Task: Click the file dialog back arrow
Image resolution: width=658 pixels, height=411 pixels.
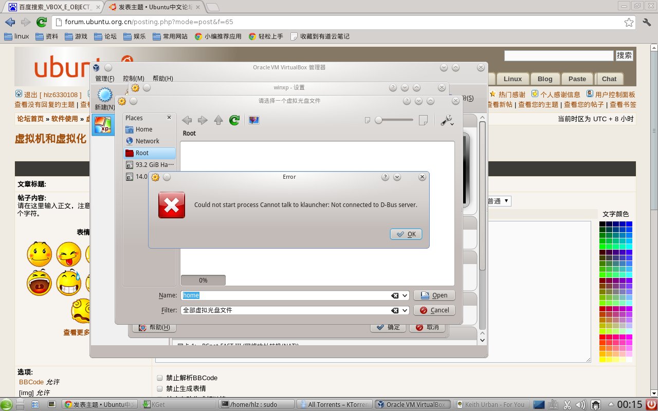Action: 187,120
